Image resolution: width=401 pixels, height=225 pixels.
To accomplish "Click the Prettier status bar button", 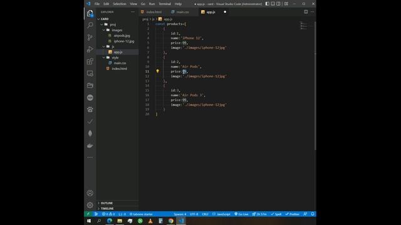I will (x=293, y=214).
